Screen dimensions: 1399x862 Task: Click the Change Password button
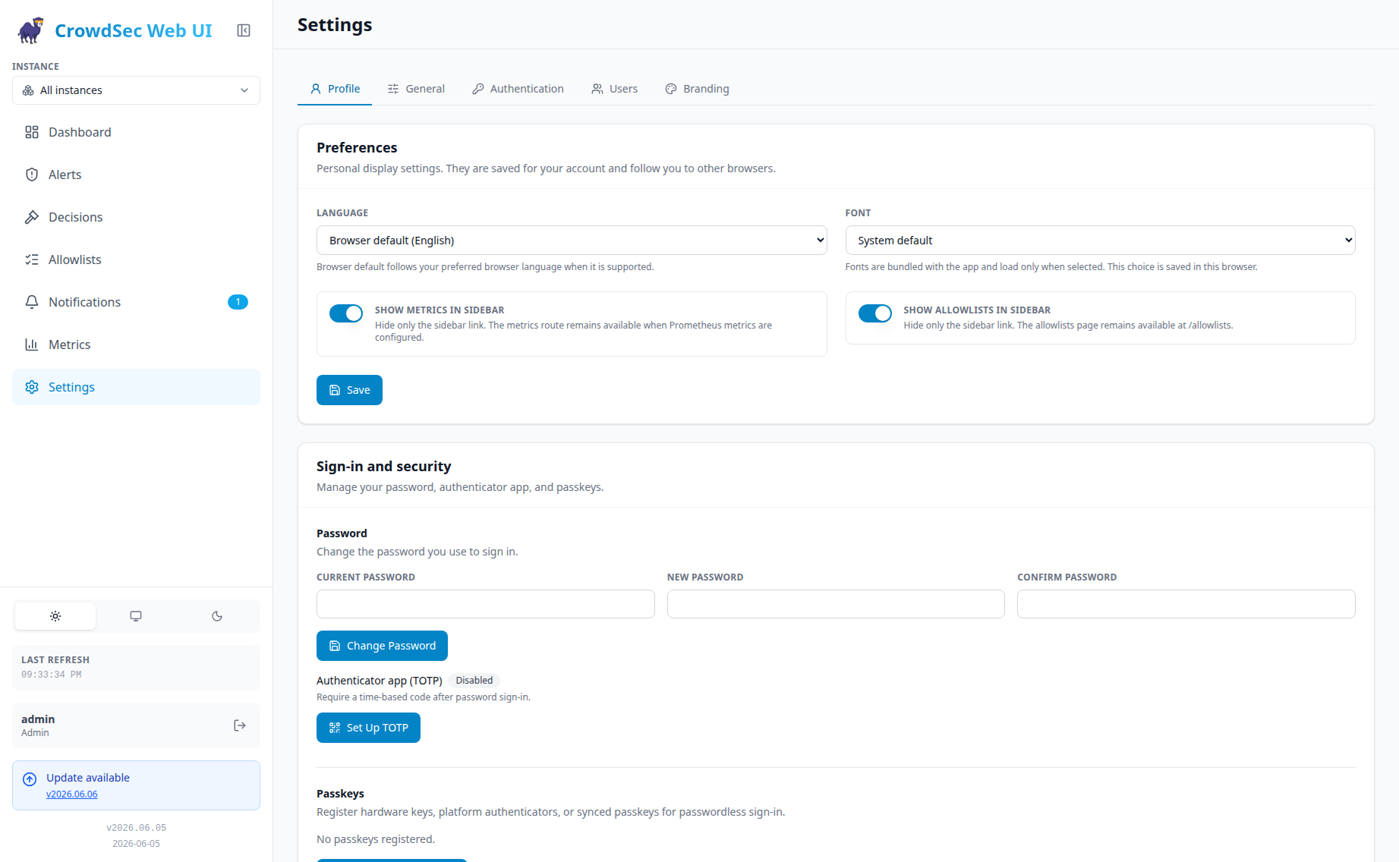click(x=382, y=646)
